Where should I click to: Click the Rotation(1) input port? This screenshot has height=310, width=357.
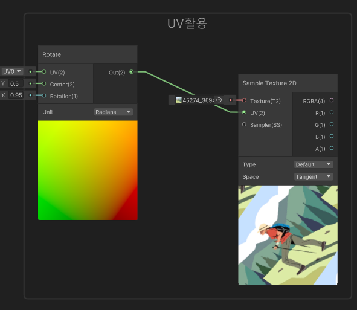coord(44,95)
